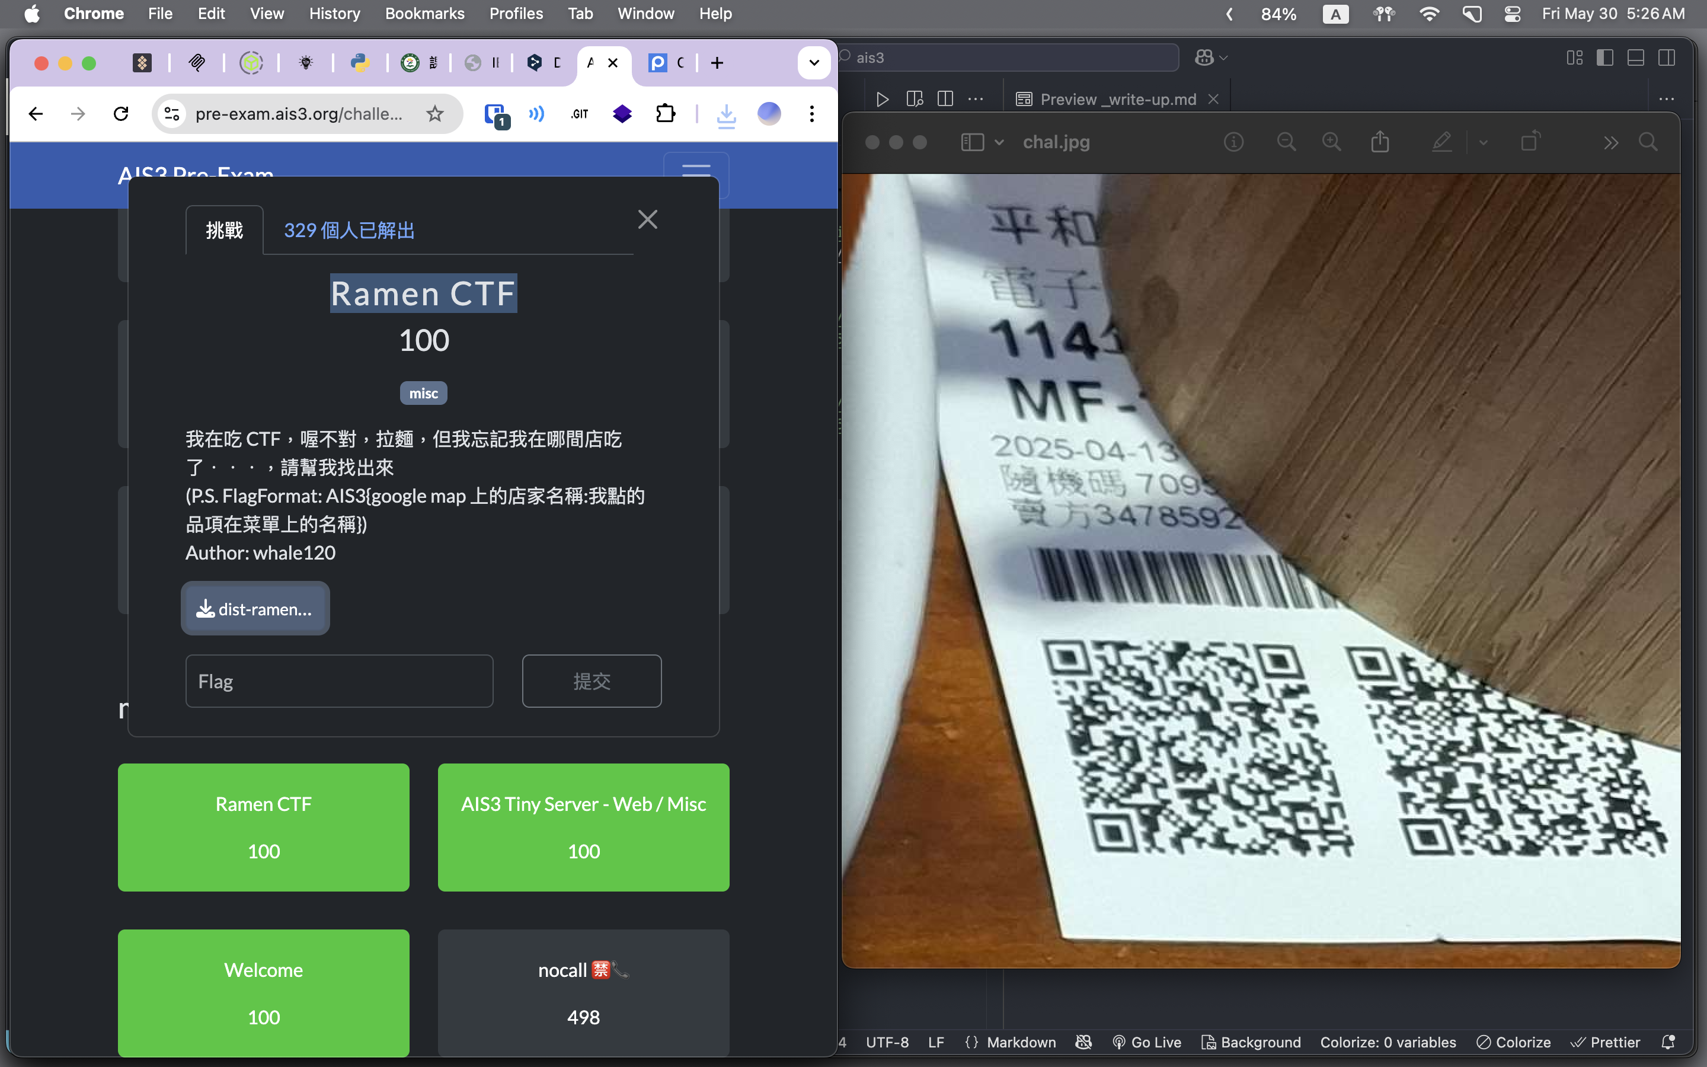1707x1067 pixels.
Task: Toggle the secondary sidebar layout icon
Action: (x=1667, y=58)
